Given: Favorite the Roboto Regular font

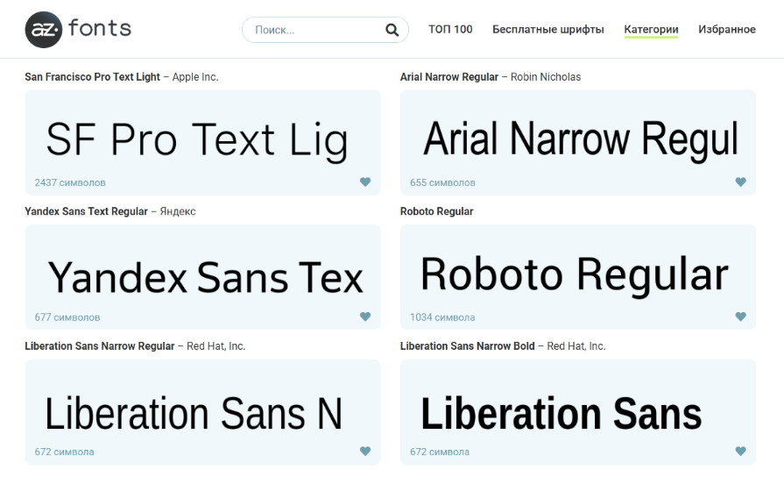Looking at the screenshot, I should click(x=740, y=317).
